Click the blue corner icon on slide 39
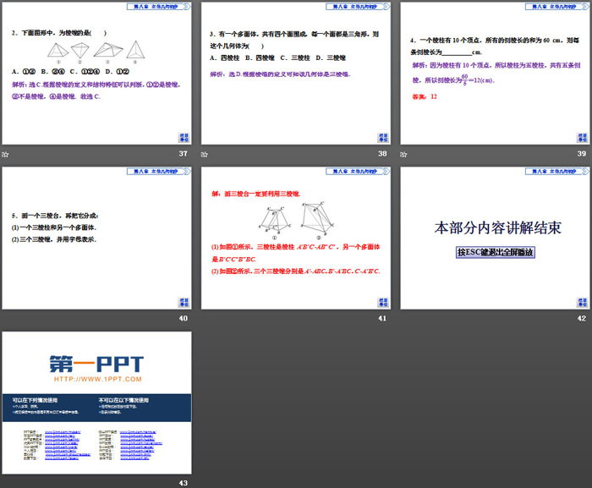 click(581, 137)
